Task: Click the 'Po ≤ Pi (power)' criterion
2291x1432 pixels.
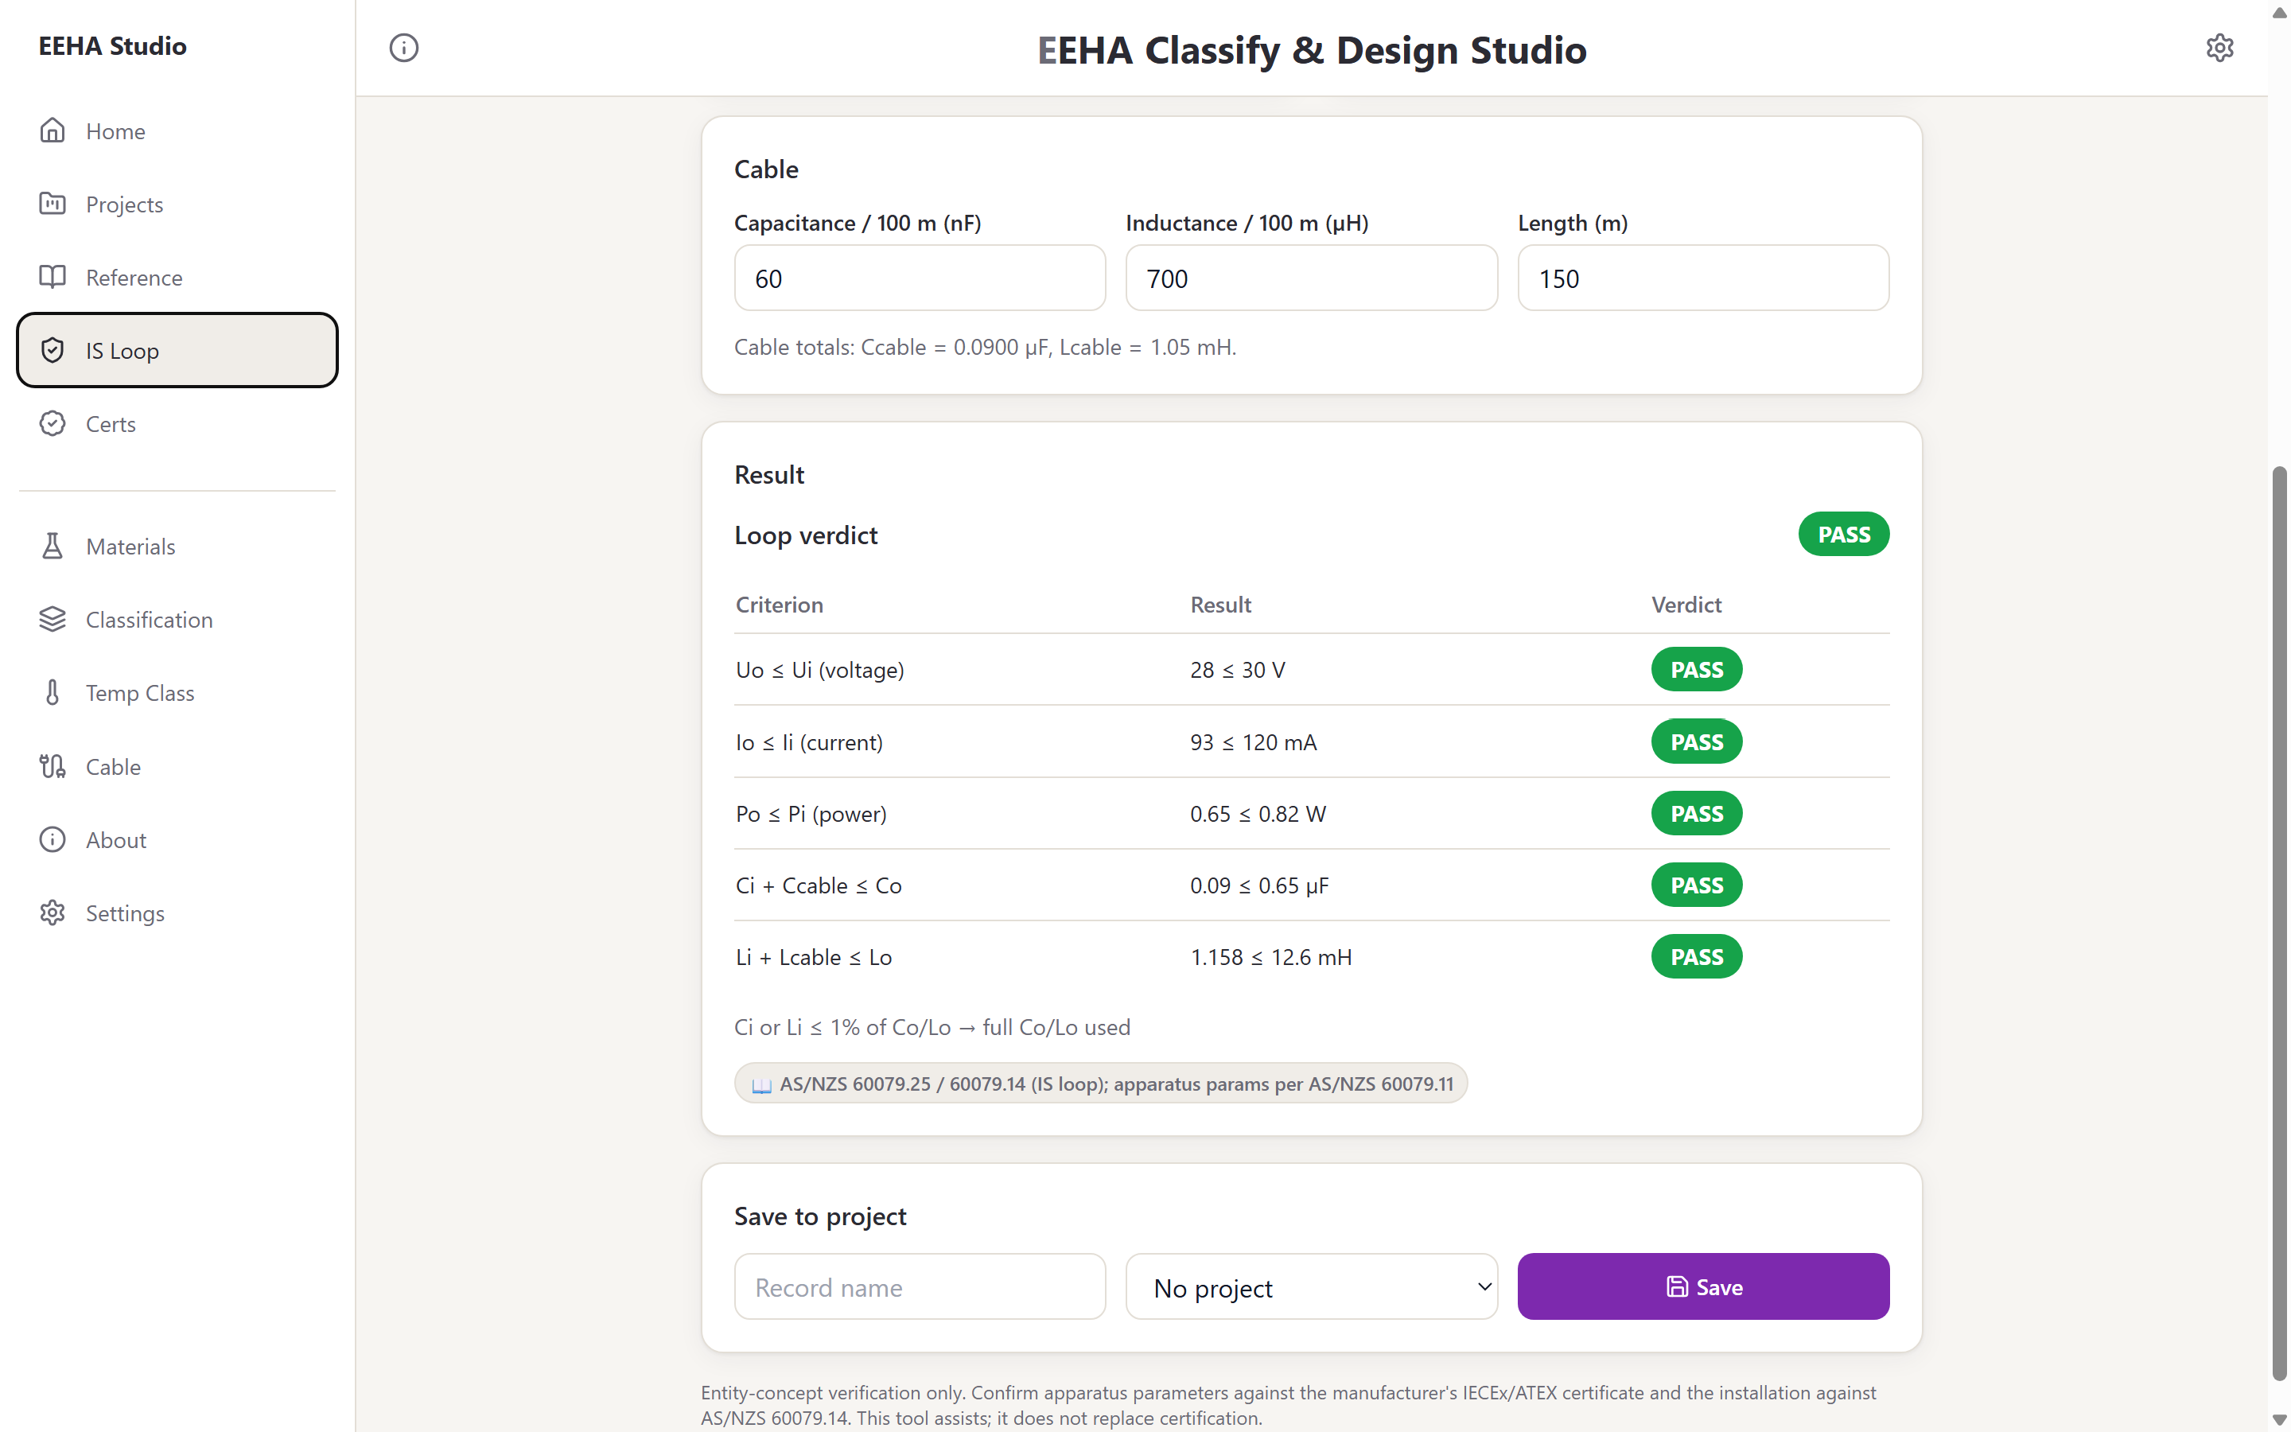Action: pyautogui.click(x=811, y=814)
